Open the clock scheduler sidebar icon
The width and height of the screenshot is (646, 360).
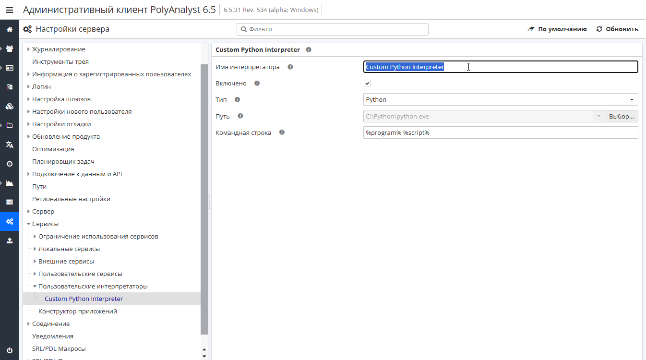pyautogui.click(x=10, y=164)
